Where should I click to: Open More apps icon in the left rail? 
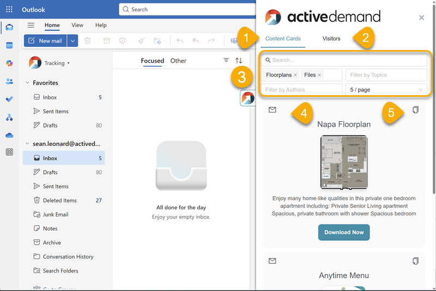[x=9, y=152]
